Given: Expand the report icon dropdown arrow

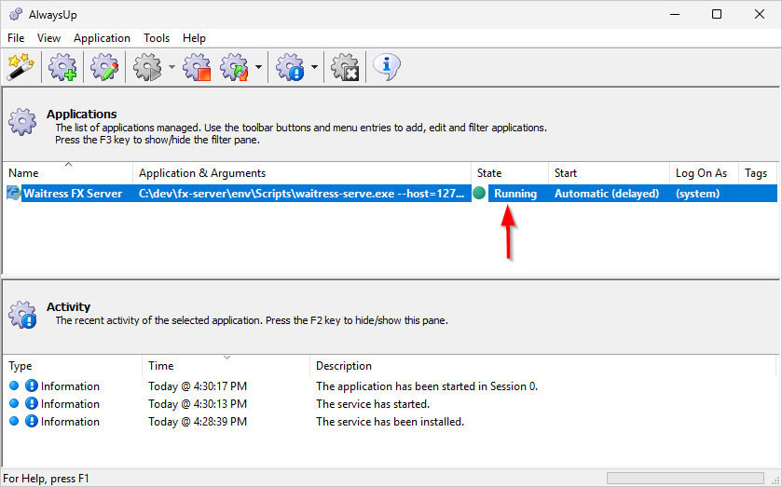Looking at the screenshot, I should click(315, 68).
